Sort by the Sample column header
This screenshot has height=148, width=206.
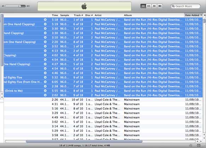(x=64, y=15)
